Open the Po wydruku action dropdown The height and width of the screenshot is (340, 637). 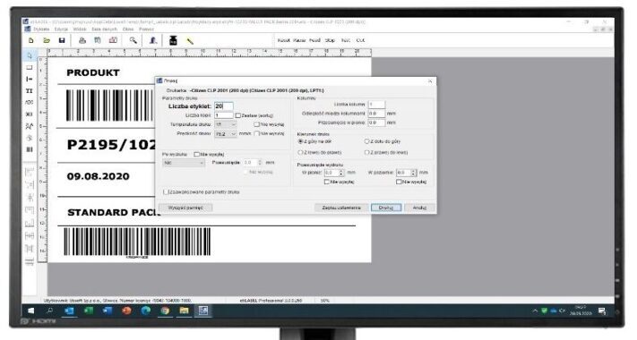[184, 163]
